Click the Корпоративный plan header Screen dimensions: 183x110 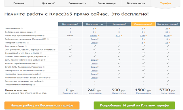pyautogui.click(x=168, y=24)
